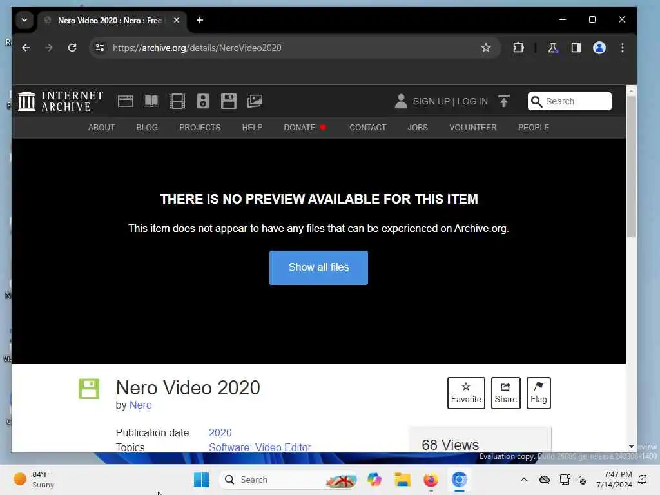Open the Video film strip icon

click(x=177, y=101)
